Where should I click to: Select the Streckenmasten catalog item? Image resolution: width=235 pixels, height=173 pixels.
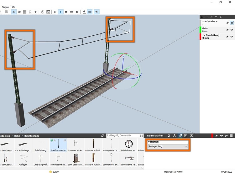click(x=58, y=145)
